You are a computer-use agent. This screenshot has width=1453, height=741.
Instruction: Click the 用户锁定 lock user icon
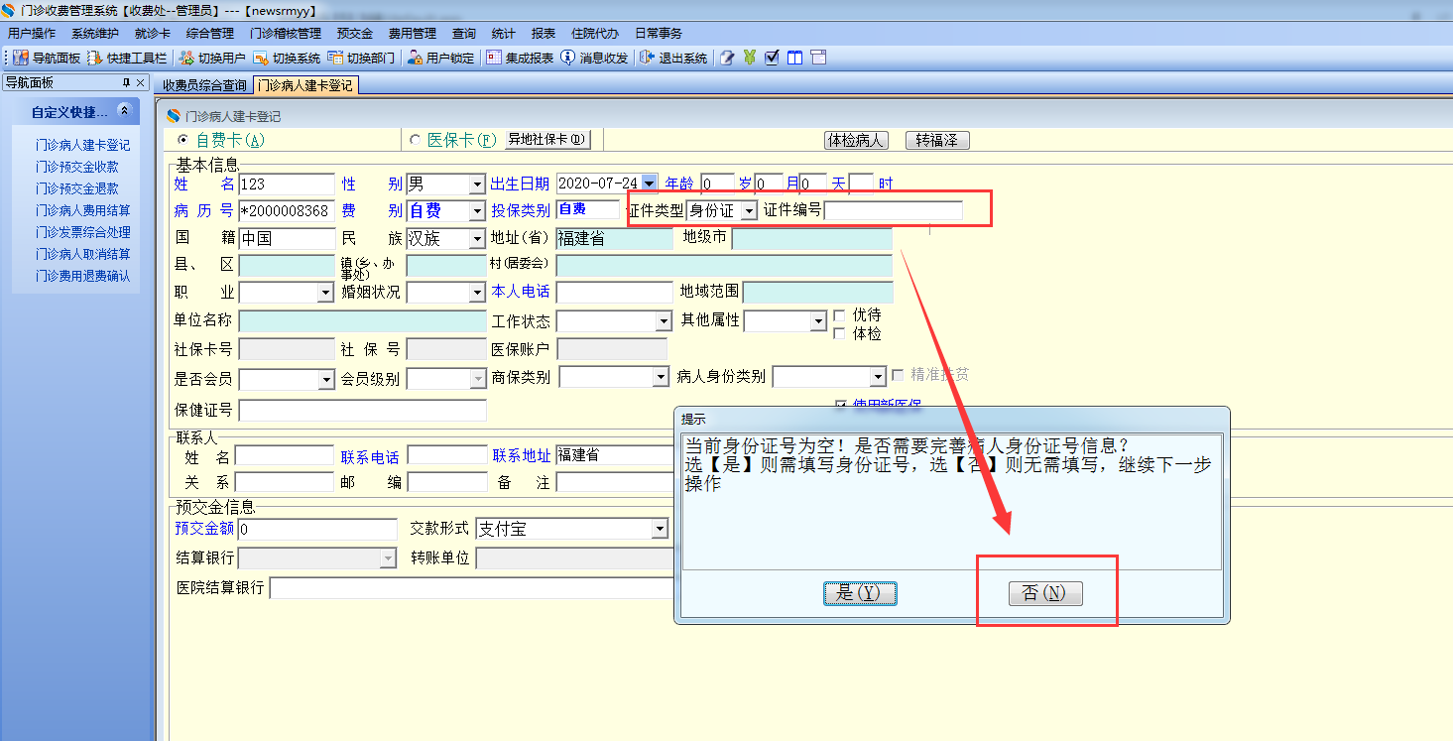416,59
